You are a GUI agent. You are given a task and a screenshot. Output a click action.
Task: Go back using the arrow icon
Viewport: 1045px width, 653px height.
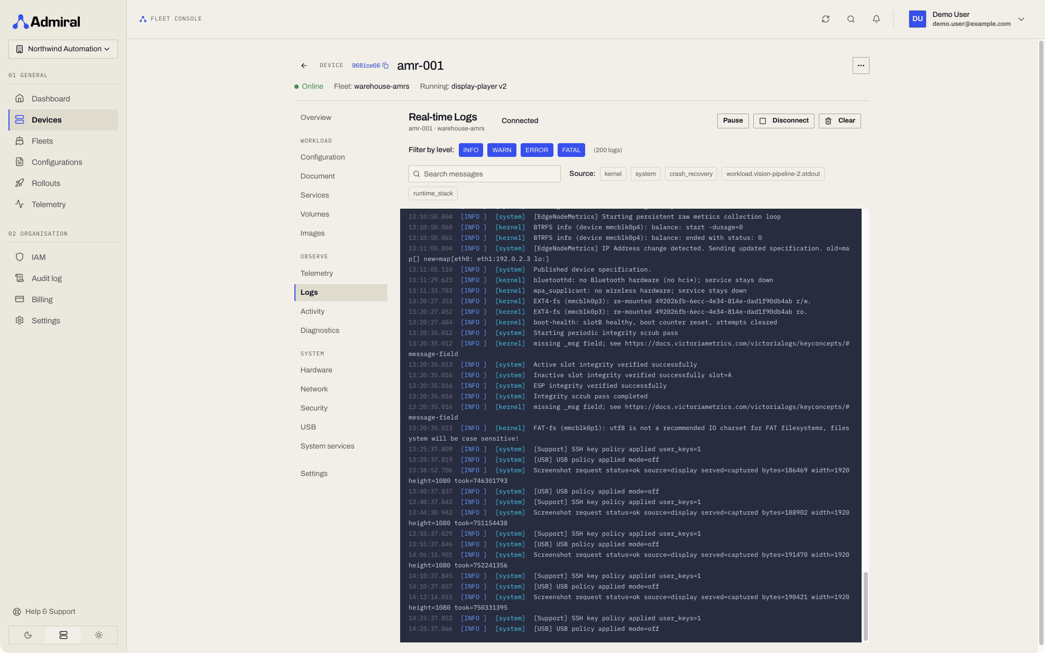click(x=304, y=66)
